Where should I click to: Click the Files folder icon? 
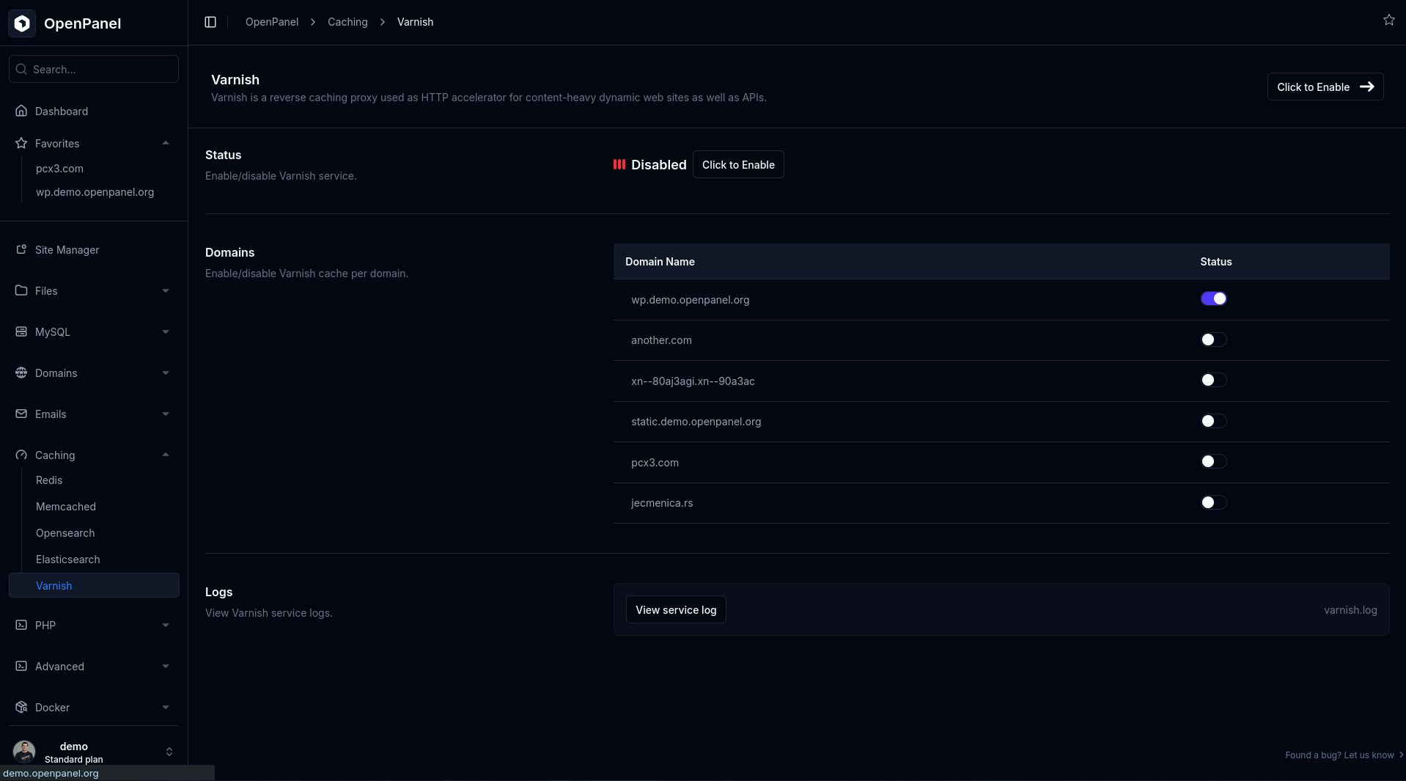tap(21, 290)
